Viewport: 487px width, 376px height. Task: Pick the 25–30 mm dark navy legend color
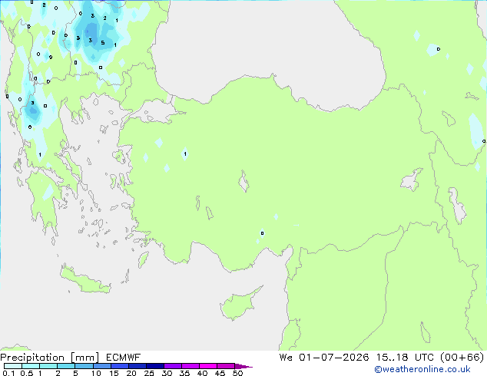pyautogui.click(x=154, y=366)
